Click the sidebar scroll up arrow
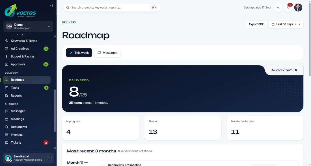Screen dimensions: 311x166 [55, 36]
